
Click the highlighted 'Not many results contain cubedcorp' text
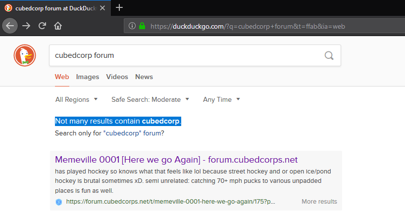(x=118, y=121)
